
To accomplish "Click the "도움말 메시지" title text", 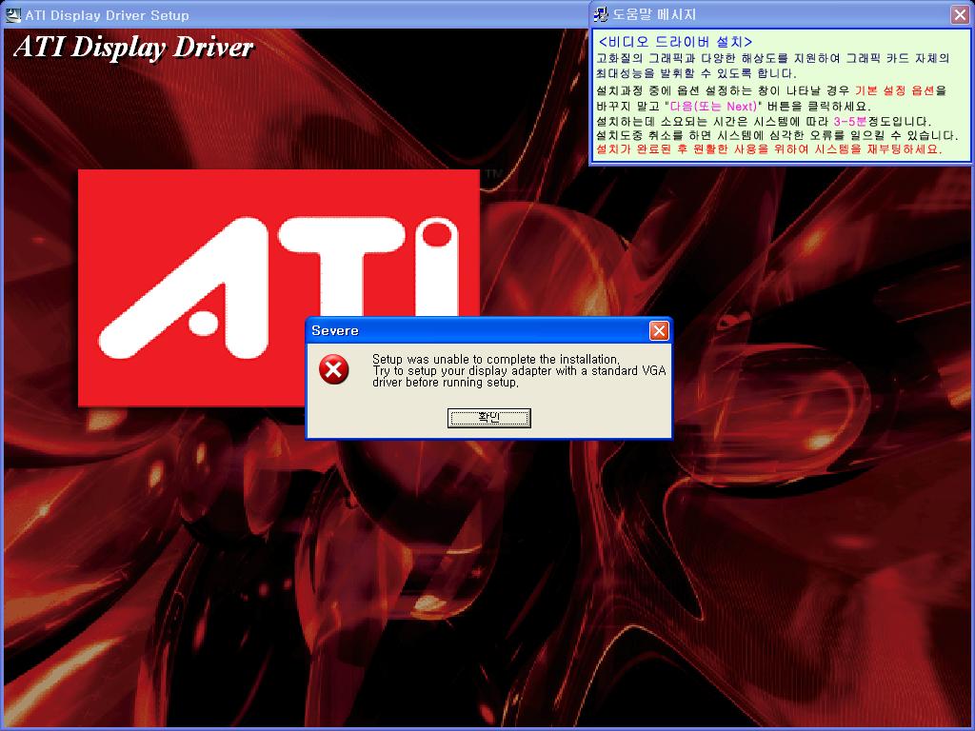I will click(x=655, y=14).
